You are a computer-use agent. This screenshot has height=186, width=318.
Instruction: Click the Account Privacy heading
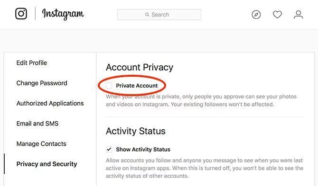click(140, 67)
